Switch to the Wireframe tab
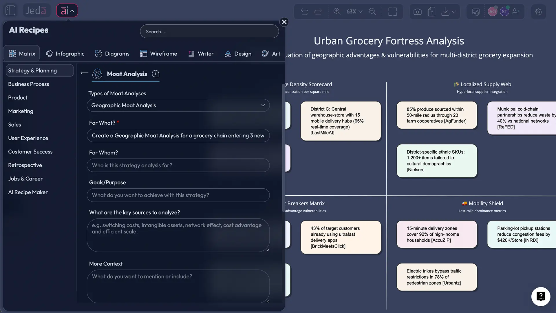Viewport: 556px width, 313px height. pos(159,54)
